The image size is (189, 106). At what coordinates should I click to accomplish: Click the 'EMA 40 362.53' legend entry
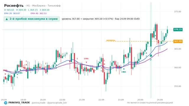coord(38,13)
